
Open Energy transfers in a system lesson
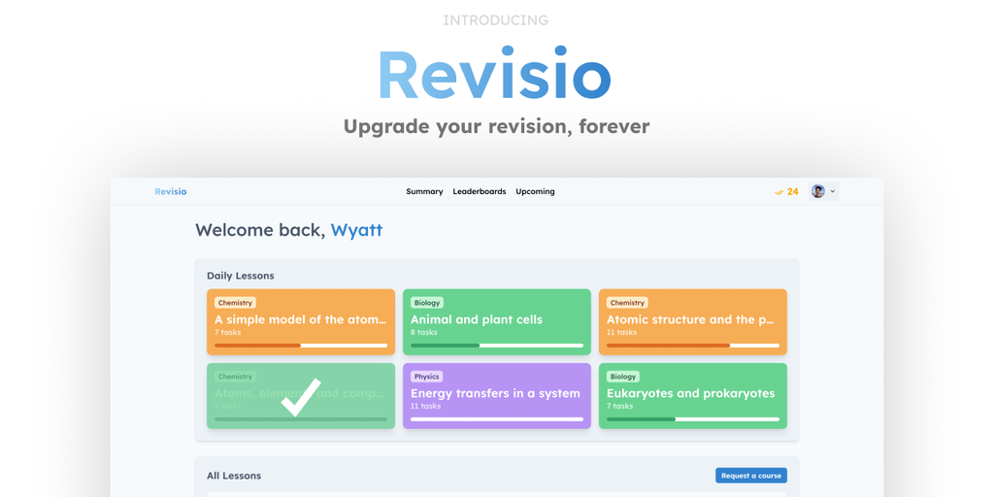tap(496, 396)
